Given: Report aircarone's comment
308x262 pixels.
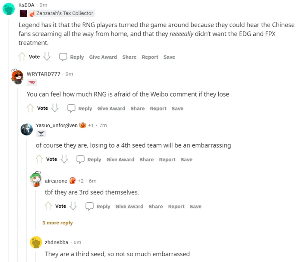Looking at the screenshot, I should pos(176,207).
